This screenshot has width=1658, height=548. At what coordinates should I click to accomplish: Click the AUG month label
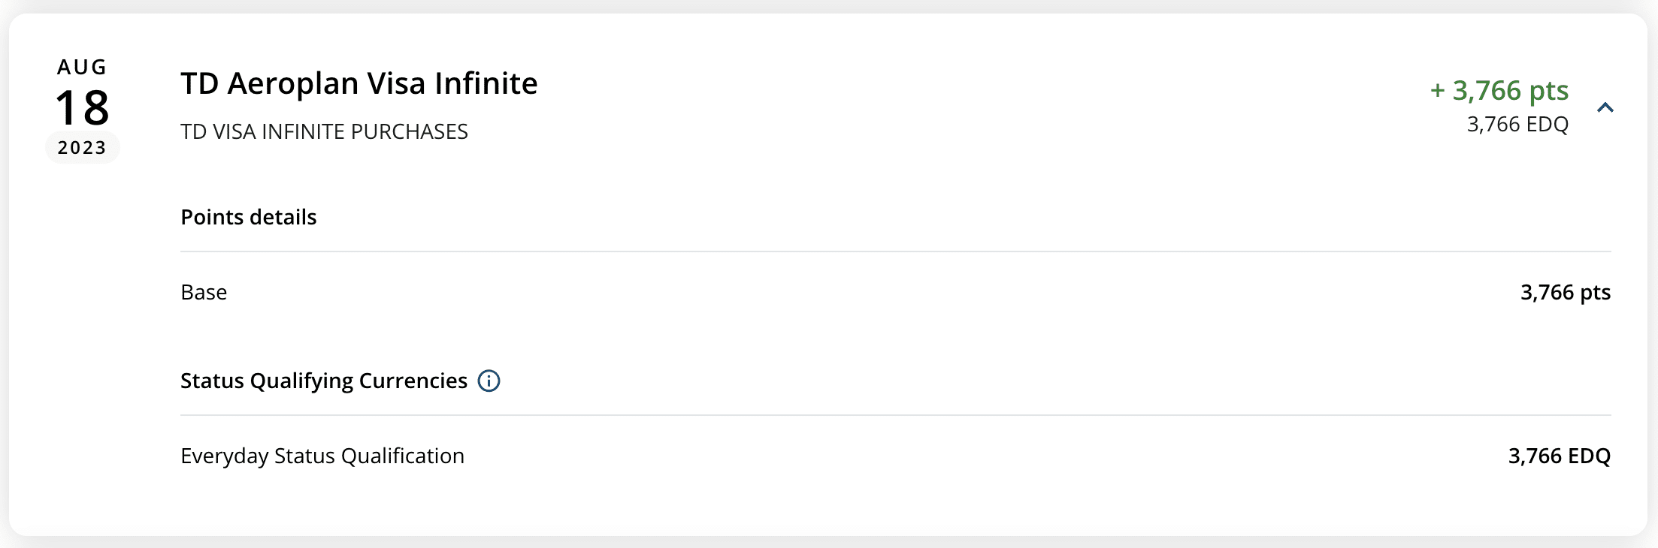82,67
